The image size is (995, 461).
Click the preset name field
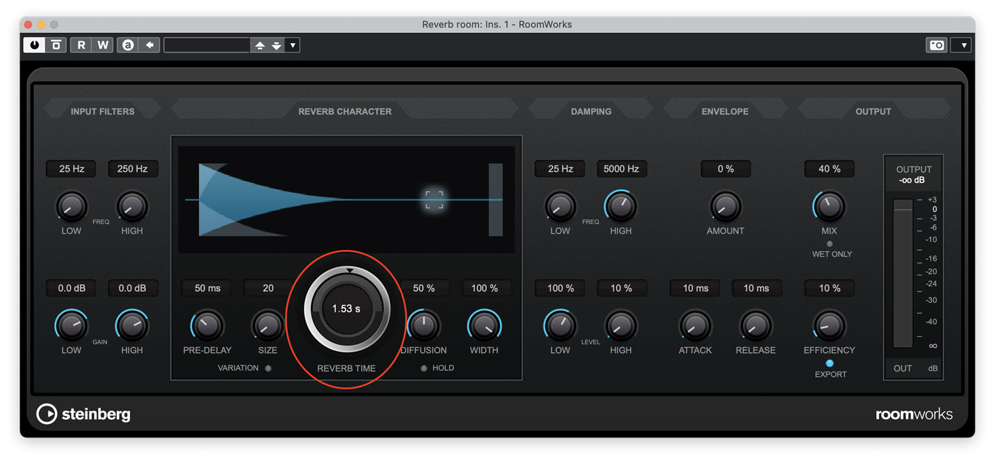click(x=207, y=45)
